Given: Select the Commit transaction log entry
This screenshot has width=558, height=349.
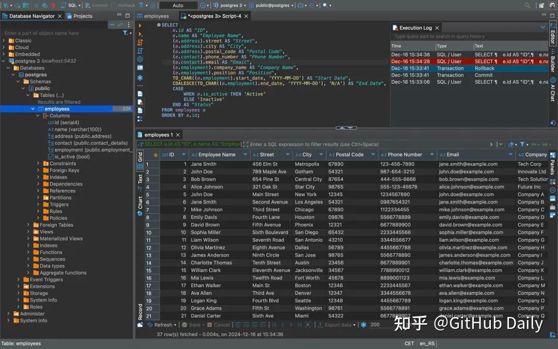Looking at the screenshot, I should pyautogui.click(x=469, y=75).
